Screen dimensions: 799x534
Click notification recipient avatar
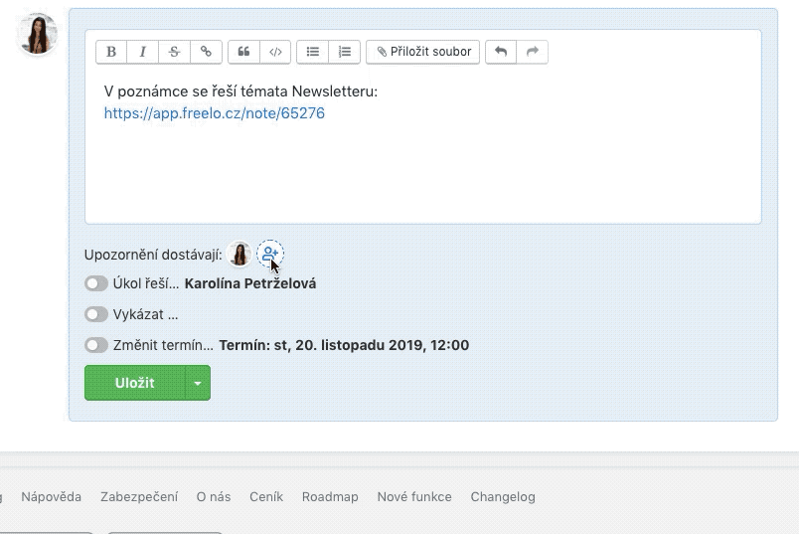(x=239, y=254)
